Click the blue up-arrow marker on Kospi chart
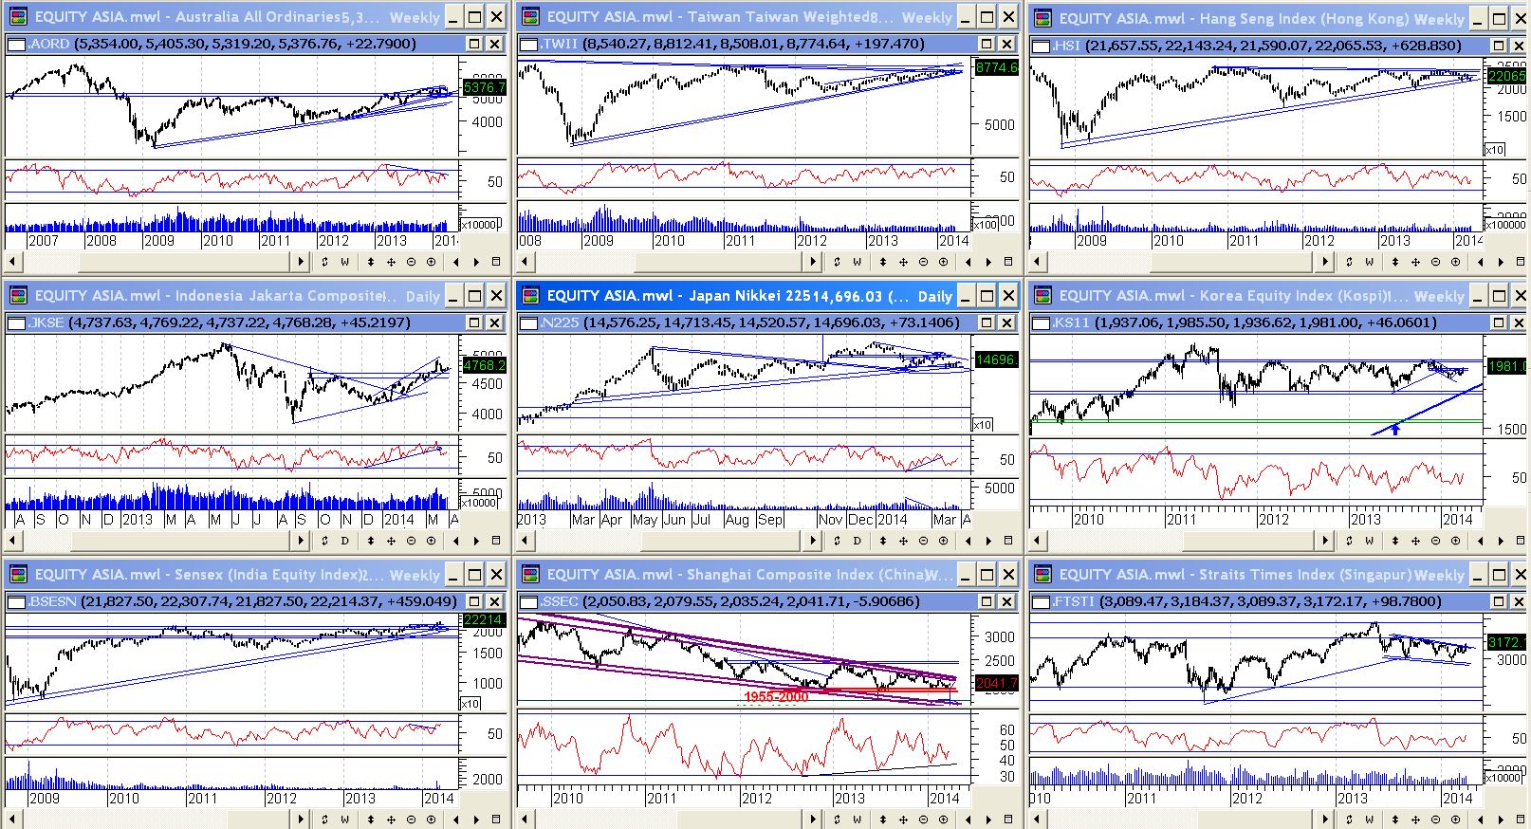This screenshot has height=829, width=1531. 1395,429
